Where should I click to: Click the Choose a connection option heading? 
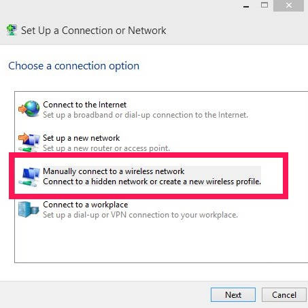click(x=74, y=66)
